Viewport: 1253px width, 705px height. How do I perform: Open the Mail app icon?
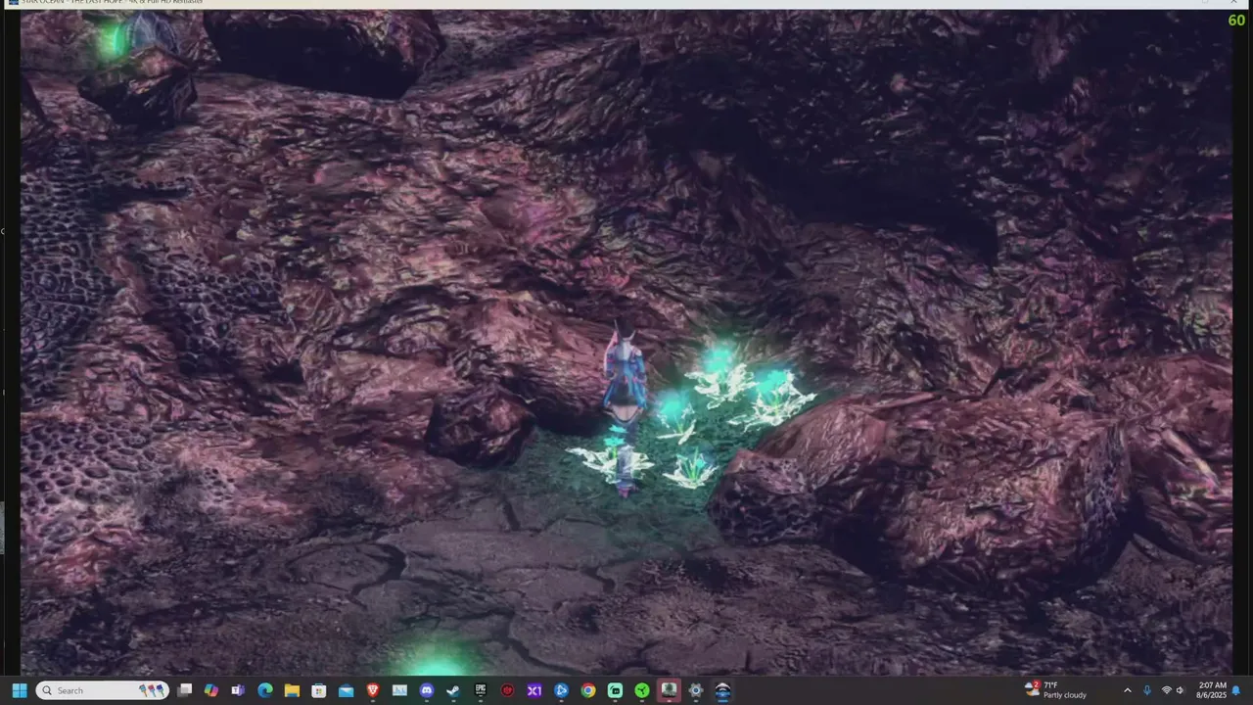point(346,690)
